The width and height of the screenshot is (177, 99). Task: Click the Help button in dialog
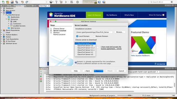click(x=76, y=71)
